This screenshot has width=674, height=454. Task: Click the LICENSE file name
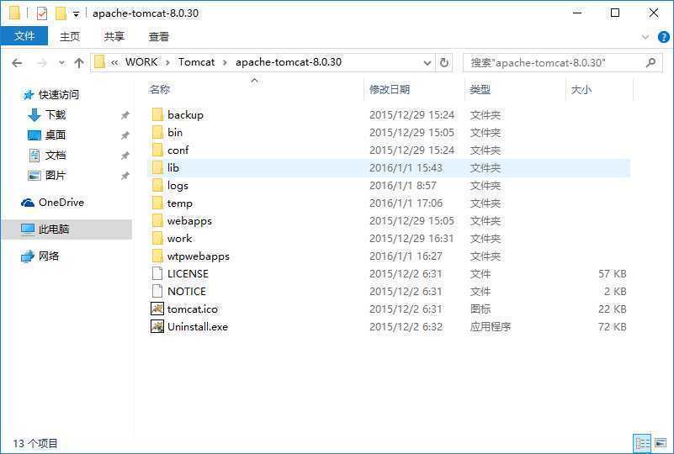pyautogui.click(x=188, y=273)
